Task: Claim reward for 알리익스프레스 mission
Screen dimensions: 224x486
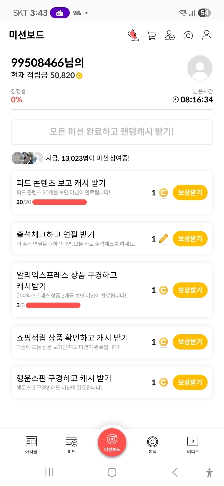Action: (190, 290)
